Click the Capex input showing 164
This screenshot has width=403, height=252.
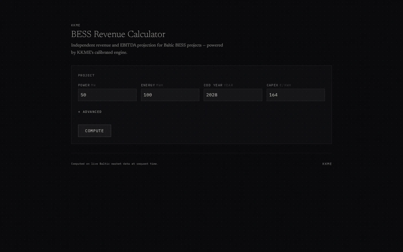point(296,95)
